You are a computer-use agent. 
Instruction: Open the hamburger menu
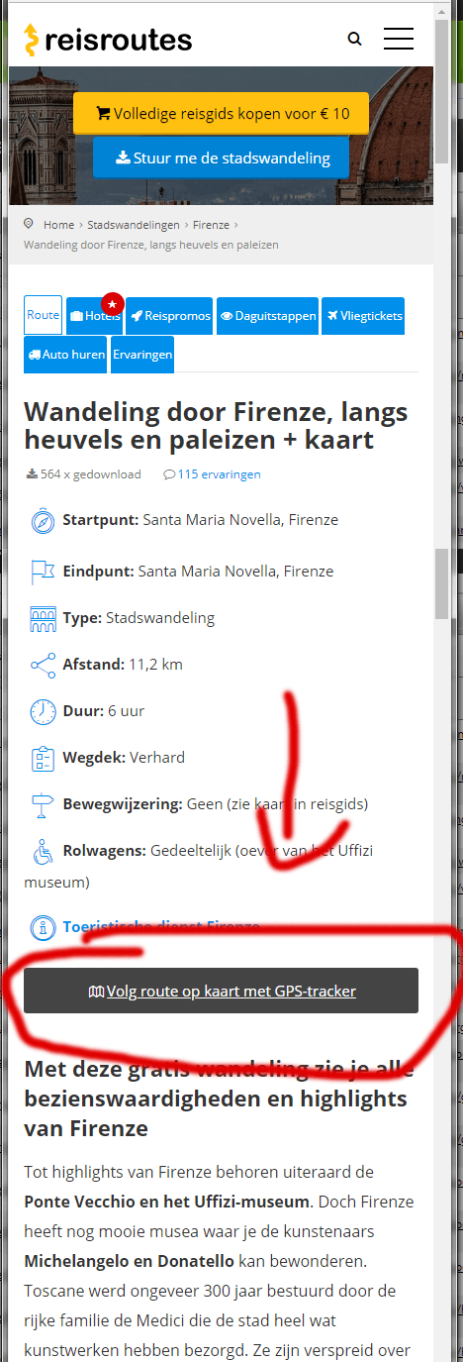point(399,39)
